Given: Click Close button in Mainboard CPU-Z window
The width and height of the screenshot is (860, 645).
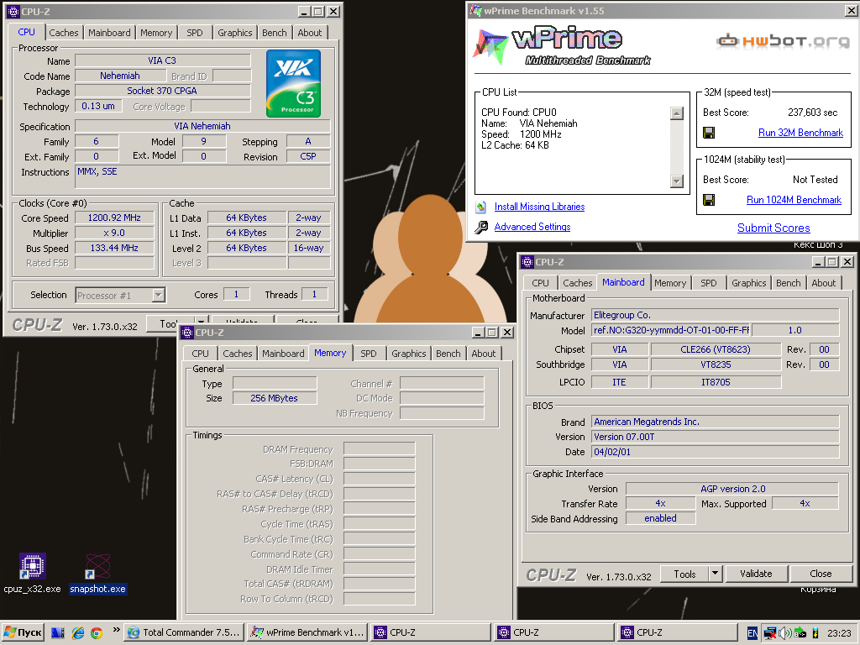Looking at the screenshot, I should 821,574.
